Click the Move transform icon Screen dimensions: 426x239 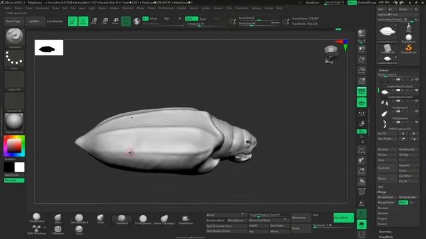[94, 21]
